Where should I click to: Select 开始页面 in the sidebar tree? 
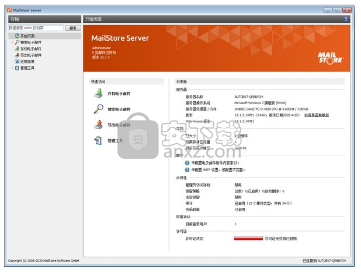point(27,36)
